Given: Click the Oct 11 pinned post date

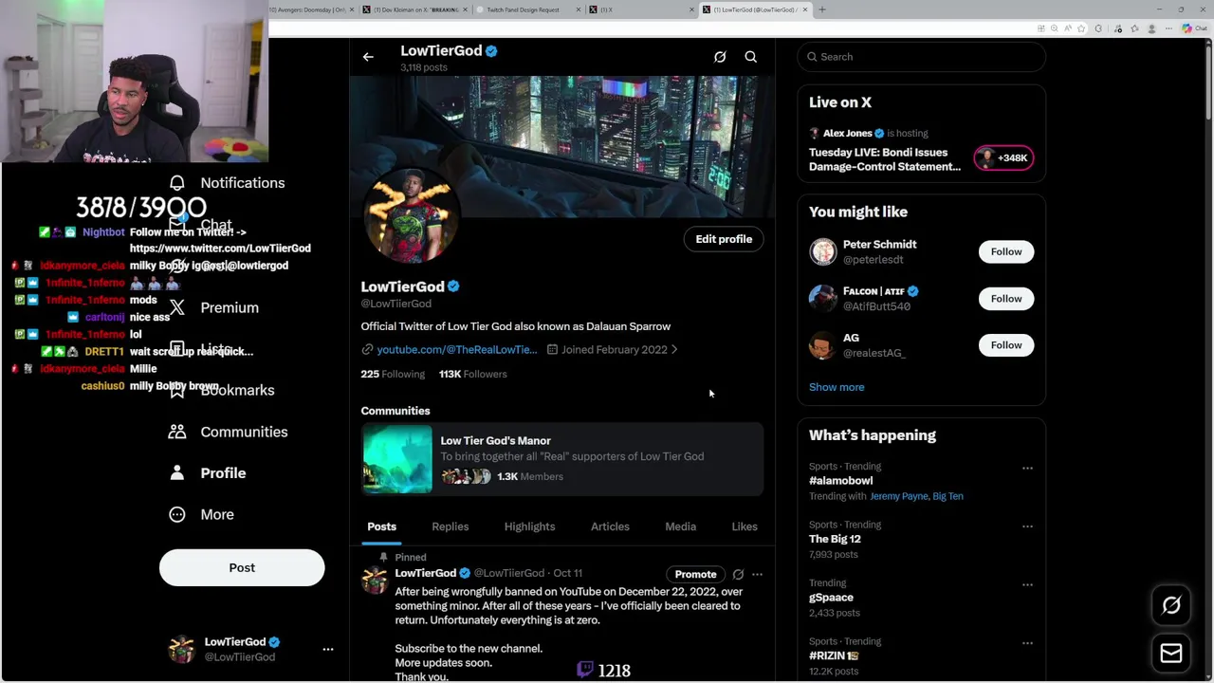Looking at the screenshot, I should 567,573.
